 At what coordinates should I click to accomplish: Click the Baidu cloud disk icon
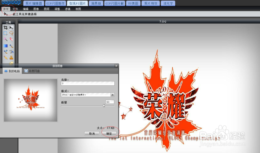[x=26, y=71]
